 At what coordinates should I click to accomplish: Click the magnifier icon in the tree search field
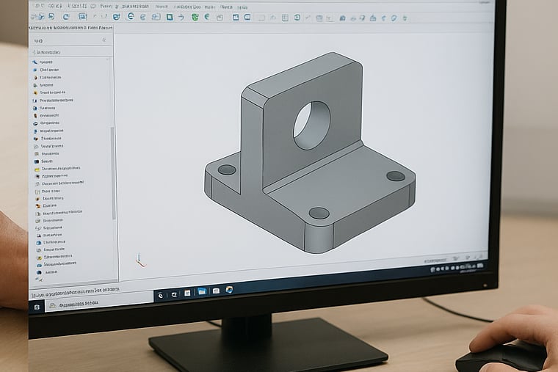tap(104, 40)
